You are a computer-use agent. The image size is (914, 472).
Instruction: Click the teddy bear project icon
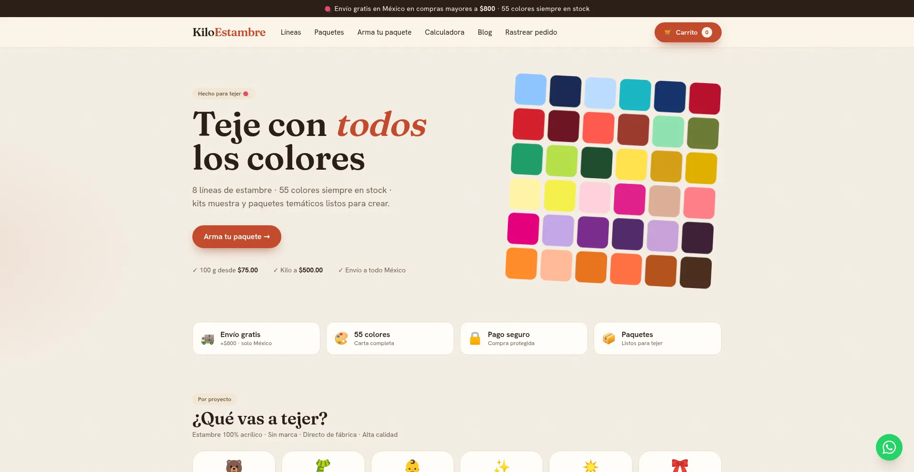click(234, 466)
